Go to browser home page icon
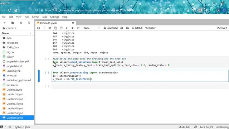229x129 pixels. click(16, 10)
